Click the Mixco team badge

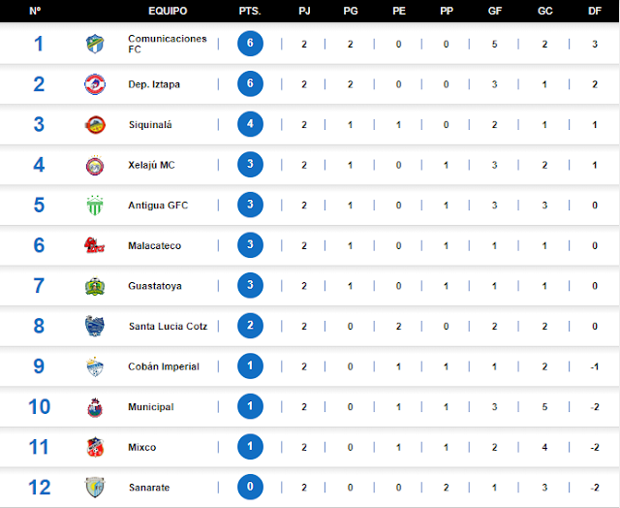click(x=95, y=448)
